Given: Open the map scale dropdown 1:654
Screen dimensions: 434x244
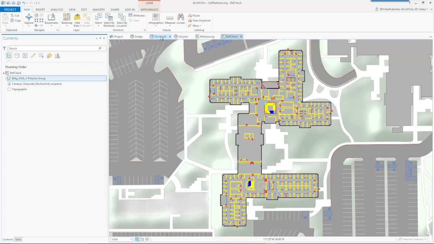Looking at the screenshot, I should pos(131,239).
